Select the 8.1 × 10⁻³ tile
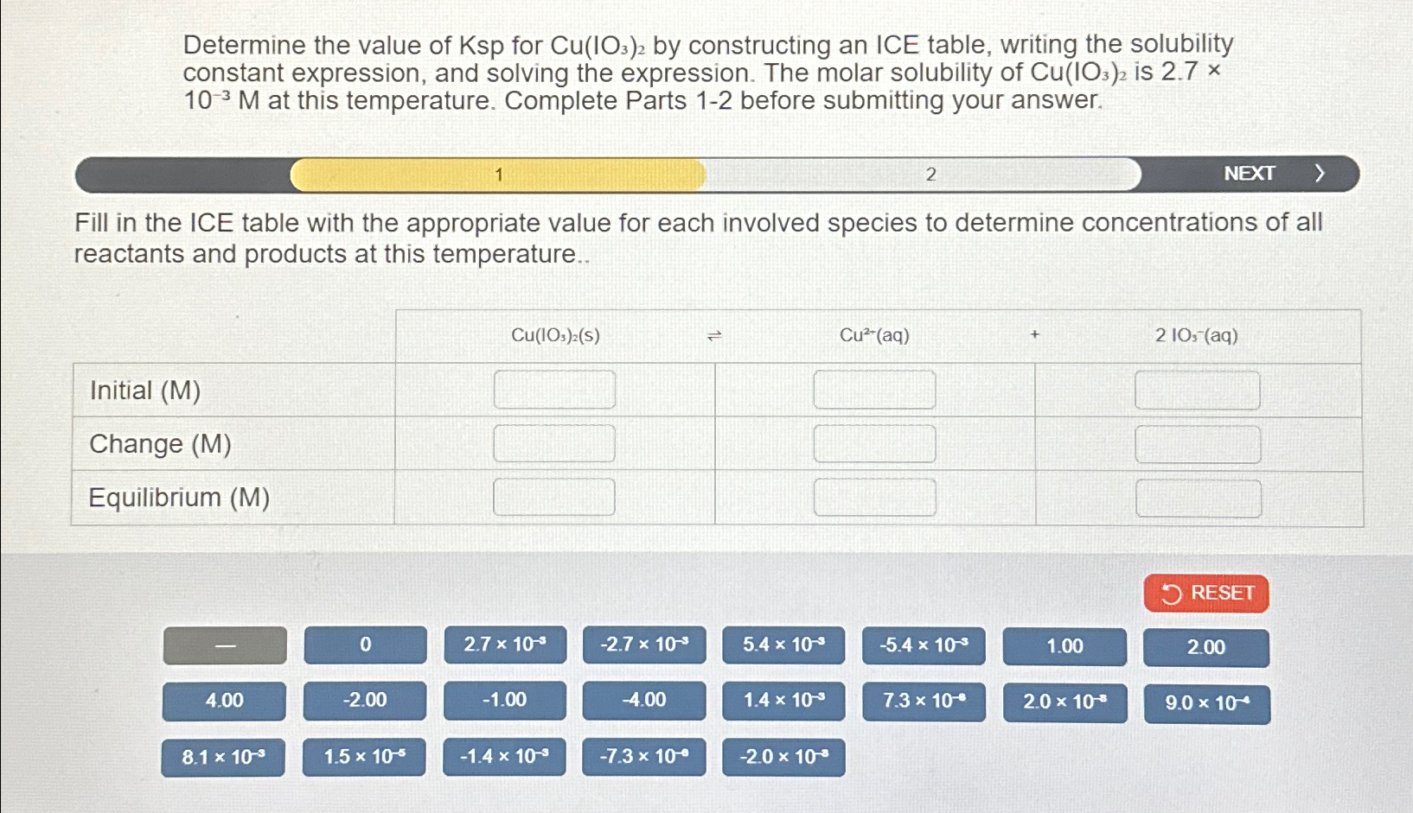The width and height of the screenshot is (1413, 813). click(224, 757)
